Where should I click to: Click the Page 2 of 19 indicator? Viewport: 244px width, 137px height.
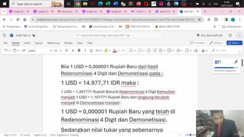coord(10,135)
